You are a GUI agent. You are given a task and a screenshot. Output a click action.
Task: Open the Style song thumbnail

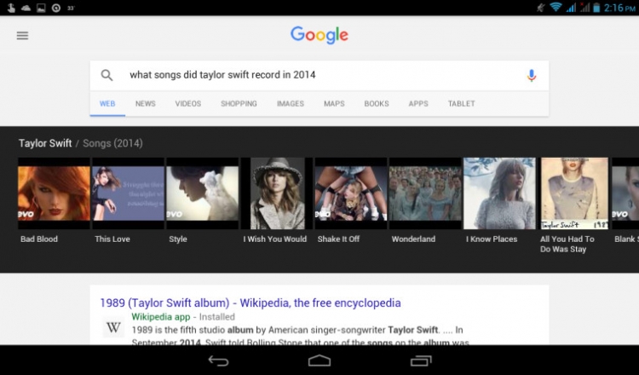202,193
